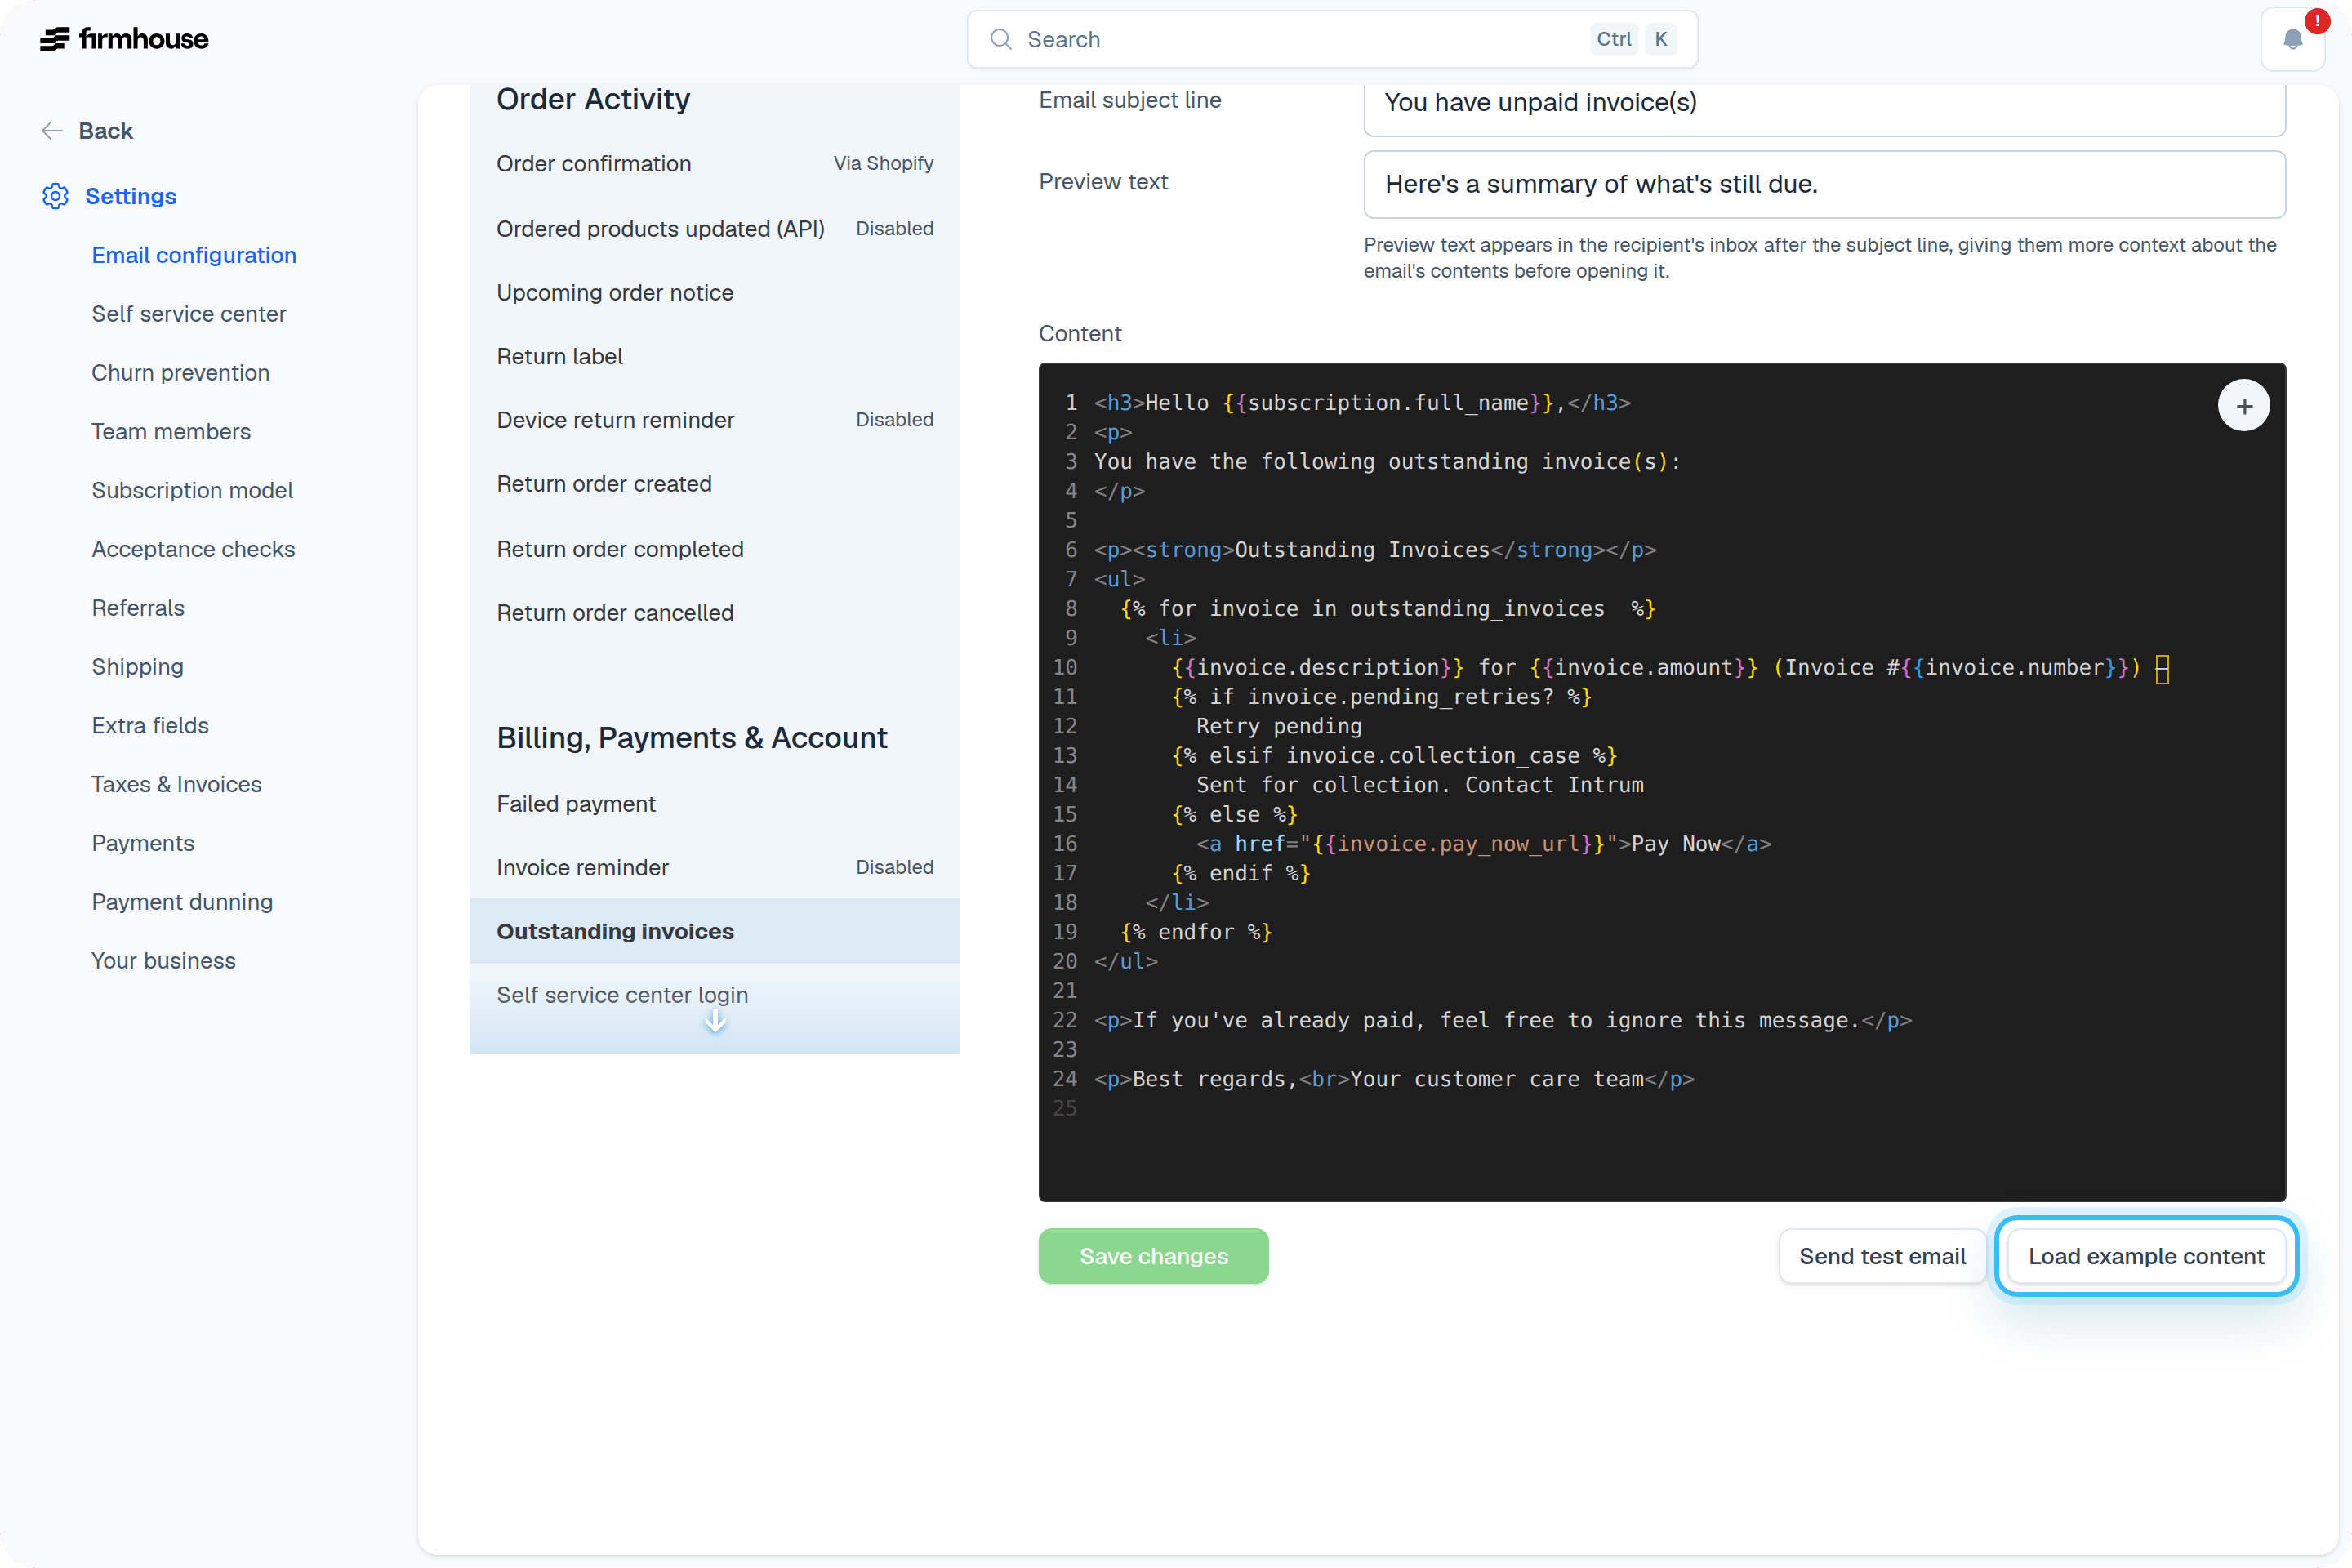
Task: Select Outstanding invoices template
Action: tap(715, 931)
